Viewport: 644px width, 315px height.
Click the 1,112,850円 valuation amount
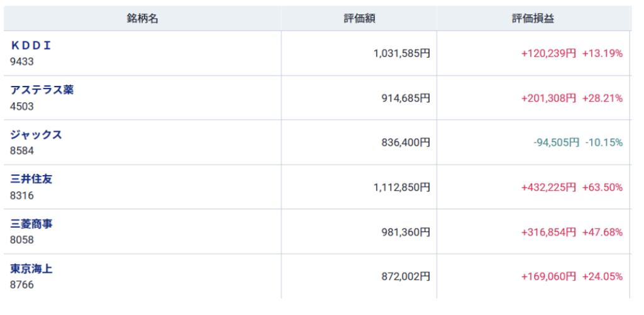click(x=401, y=187)
